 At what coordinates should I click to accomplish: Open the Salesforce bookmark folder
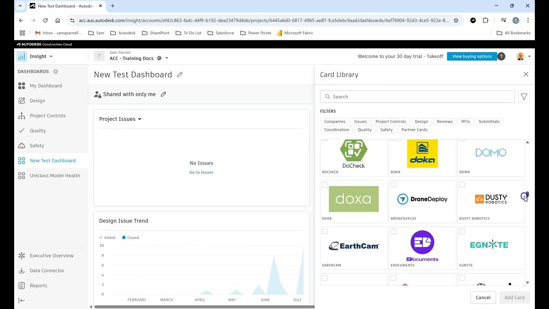click(221, 33)
